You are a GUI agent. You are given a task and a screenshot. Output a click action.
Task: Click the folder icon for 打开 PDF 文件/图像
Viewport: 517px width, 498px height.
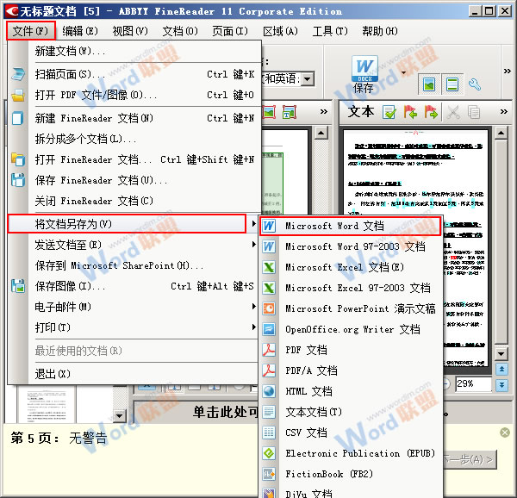(18, 96)
